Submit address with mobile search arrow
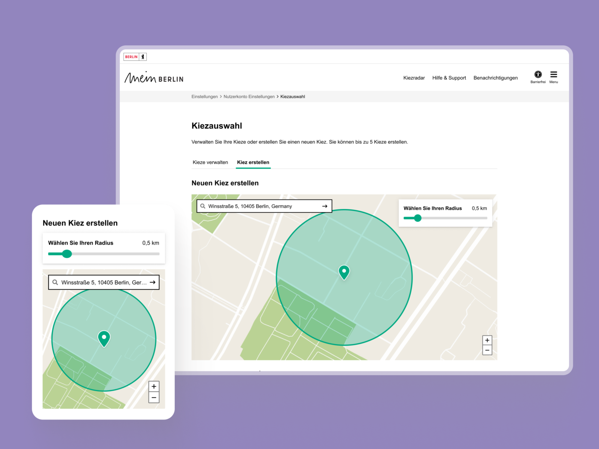This screenshot has height=449, width=599. (x=153, y=282)
